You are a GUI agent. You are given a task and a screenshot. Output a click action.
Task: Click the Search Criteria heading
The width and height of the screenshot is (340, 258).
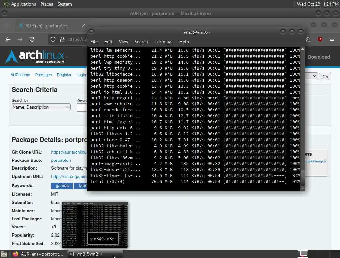35,90
